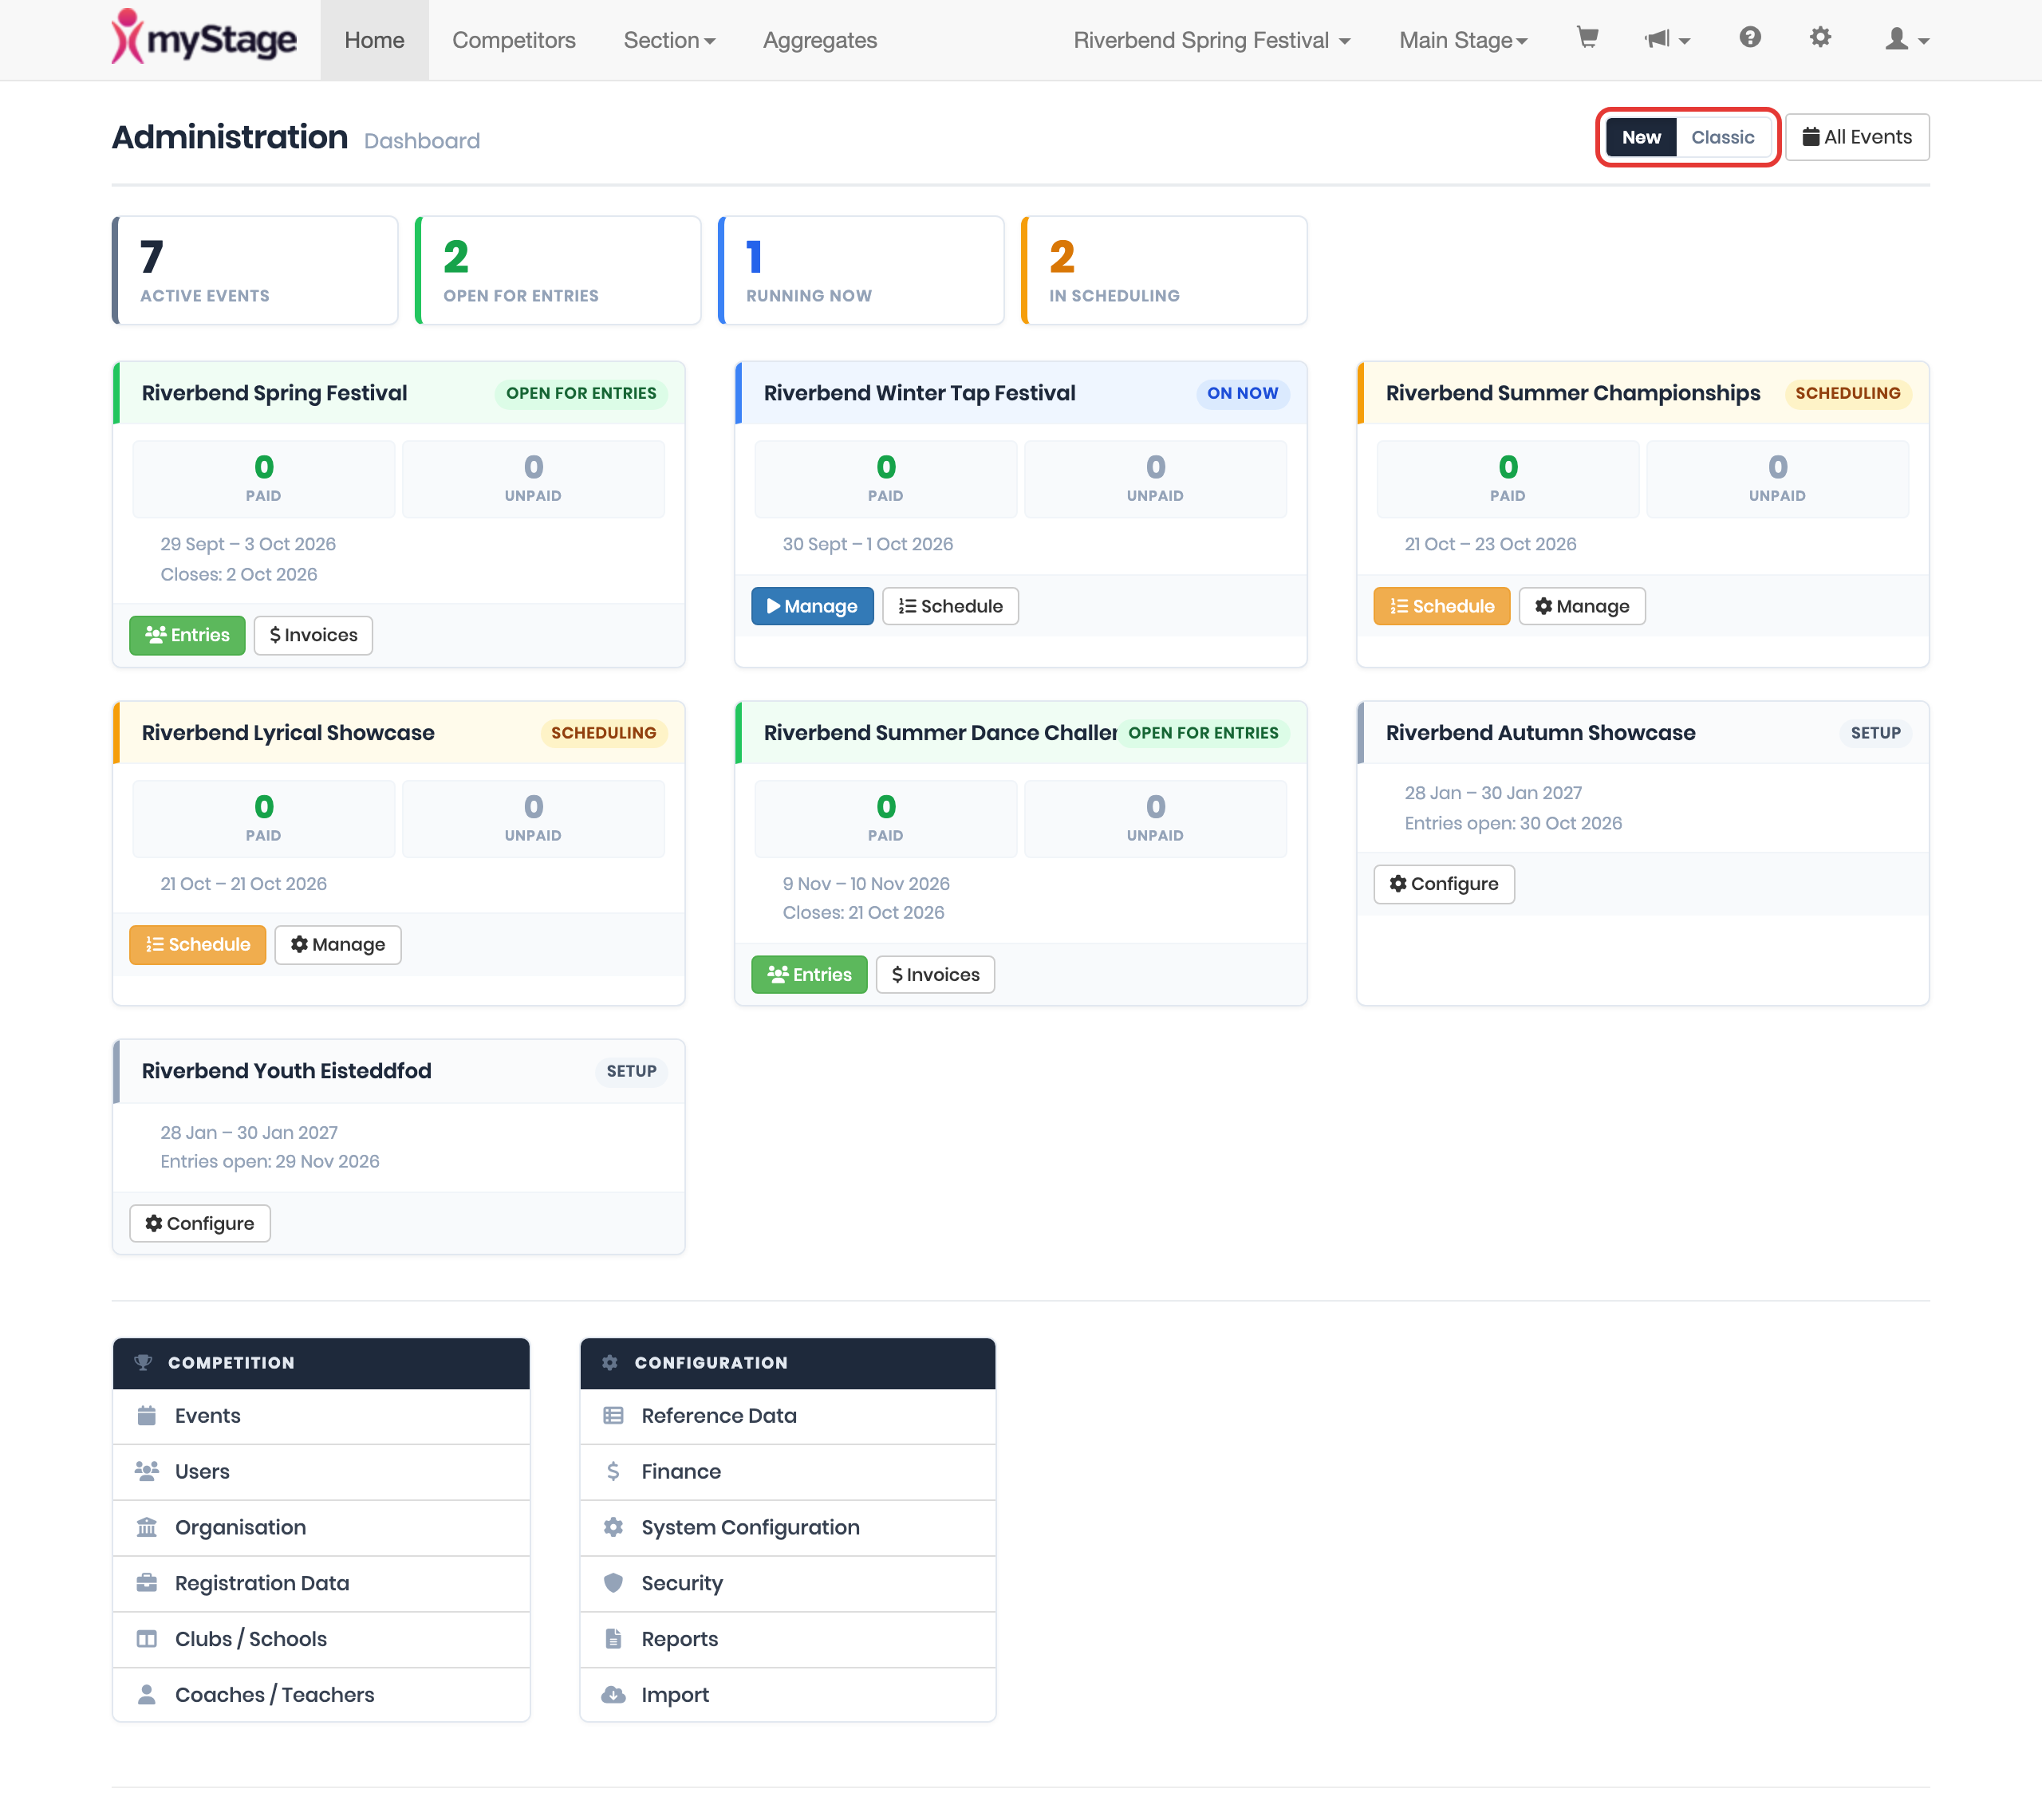The image size is (2042, 1820).
Task: Open Security configuration
Action: pos(788,1584)
